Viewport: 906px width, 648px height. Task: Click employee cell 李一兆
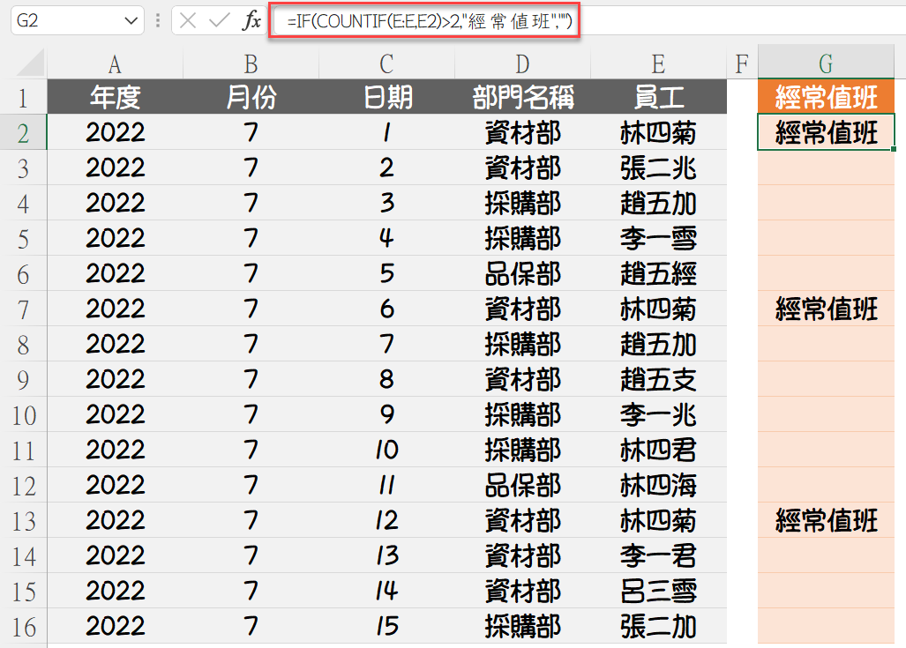(658, 414)
